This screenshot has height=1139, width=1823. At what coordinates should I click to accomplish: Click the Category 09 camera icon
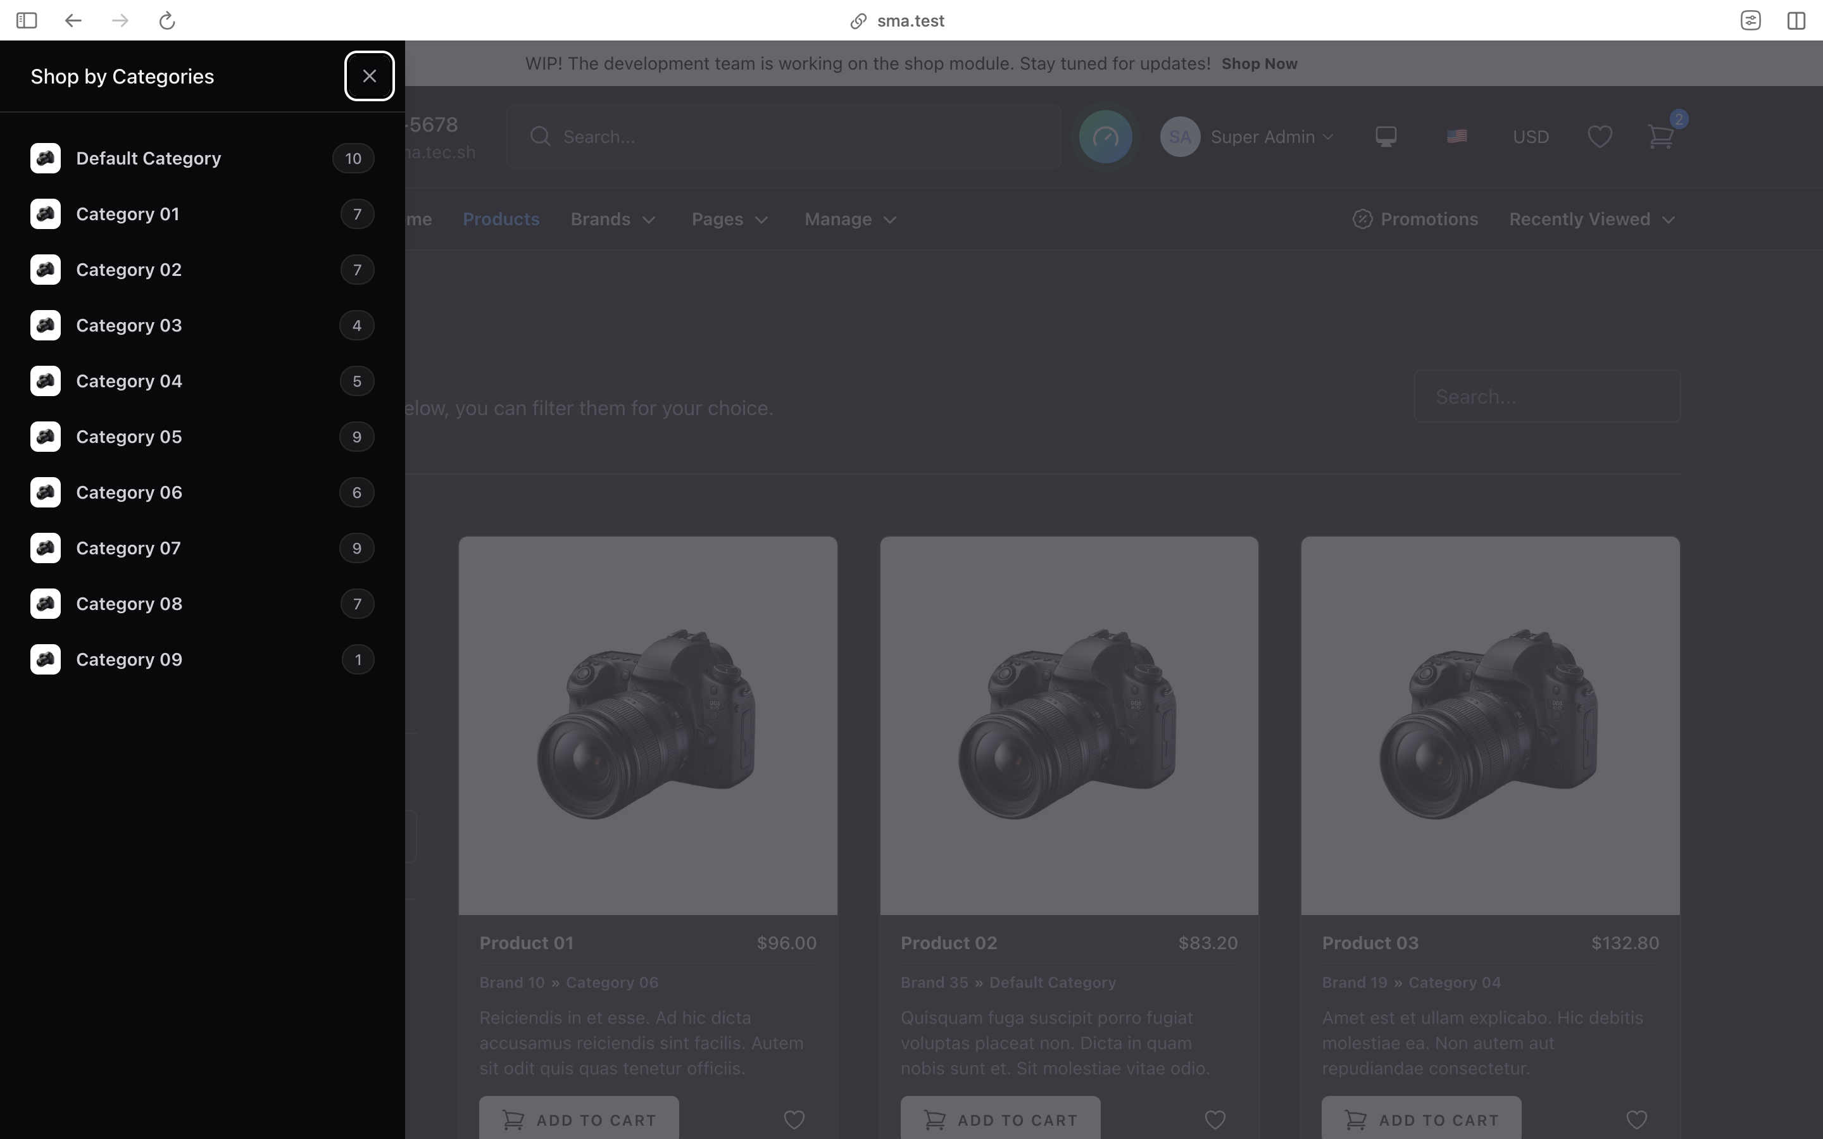click(45, 660)
